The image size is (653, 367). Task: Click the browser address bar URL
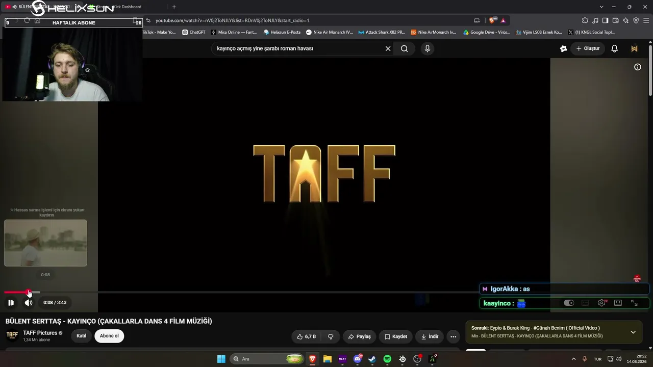point(232,20)
